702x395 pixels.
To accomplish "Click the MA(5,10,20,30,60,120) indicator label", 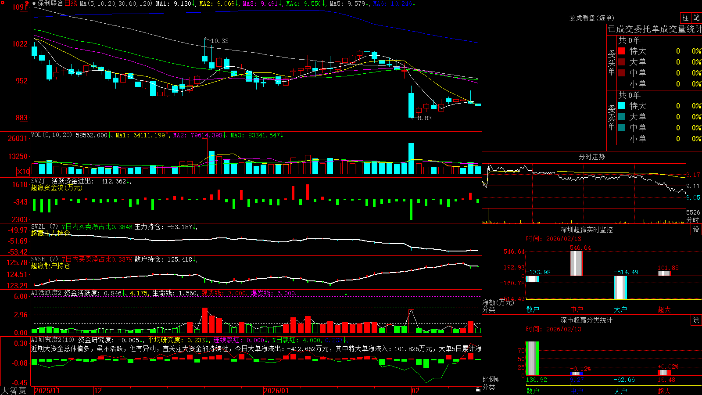I will [x=116, y=4].
